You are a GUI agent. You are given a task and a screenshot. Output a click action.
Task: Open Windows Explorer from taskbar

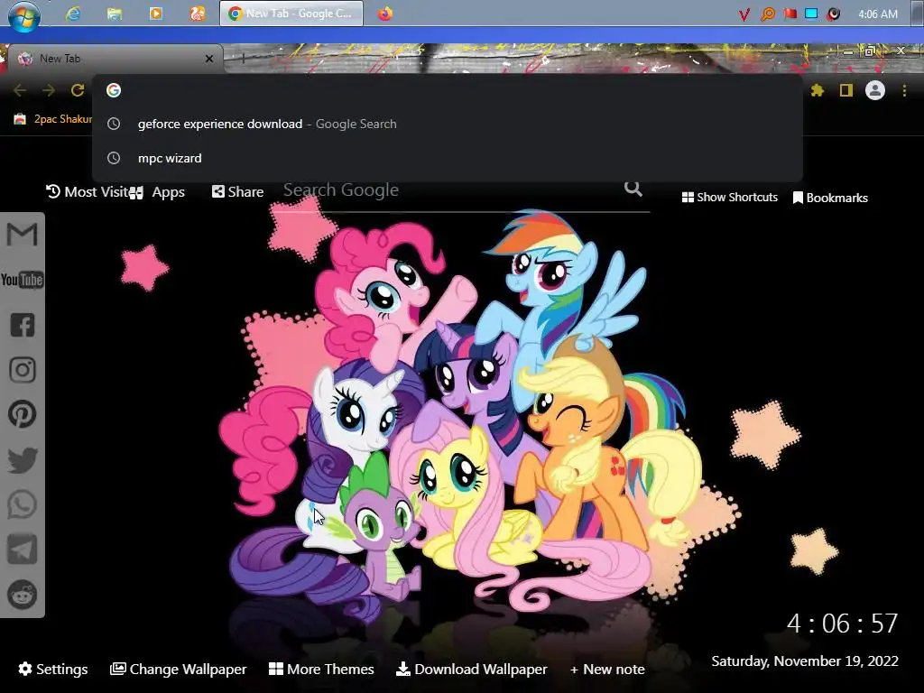coord(115,14)
